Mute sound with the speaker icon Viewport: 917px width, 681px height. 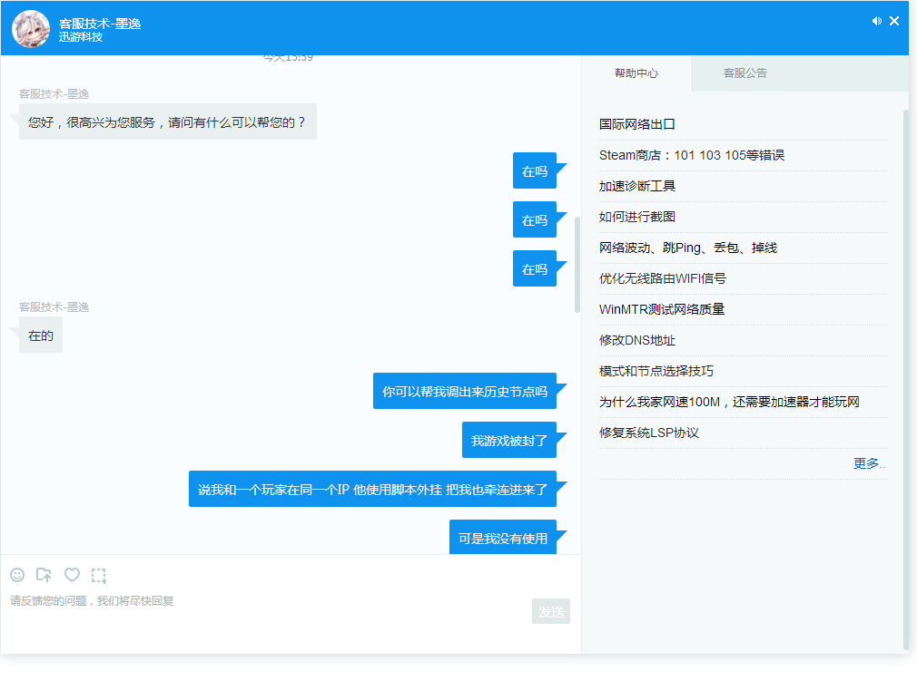point(876,21)
